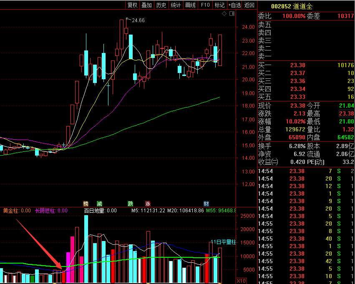Viewport: 355px width, 284px height.
Task: Click the 最低 21.00 value
Action: pyautogui.click(x=347, y=121)
